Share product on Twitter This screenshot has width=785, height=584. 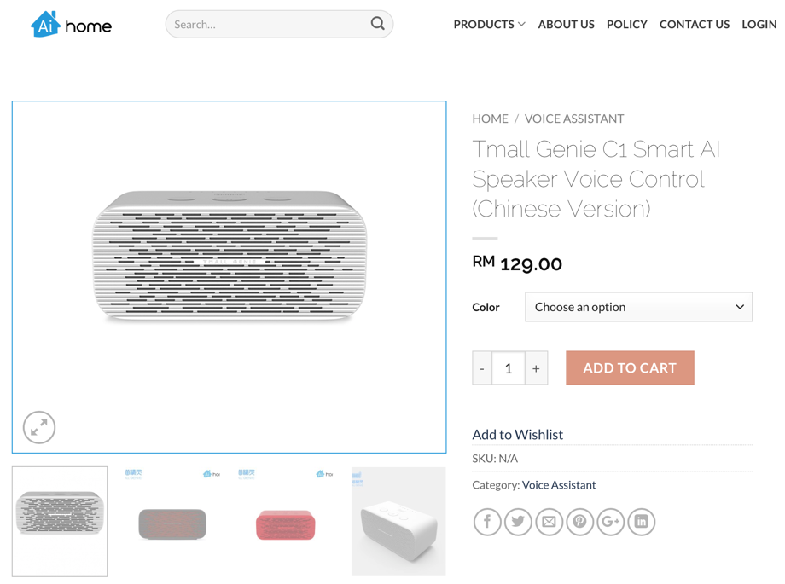coord(518,522)
